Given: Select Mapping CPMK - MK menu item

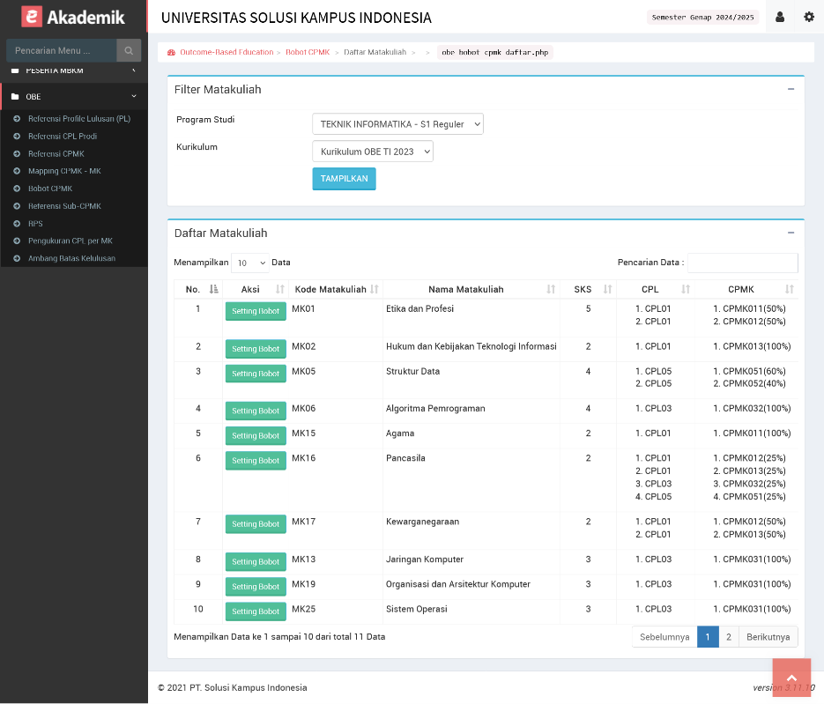Looking at the screenshot, I should click(64, 171).
